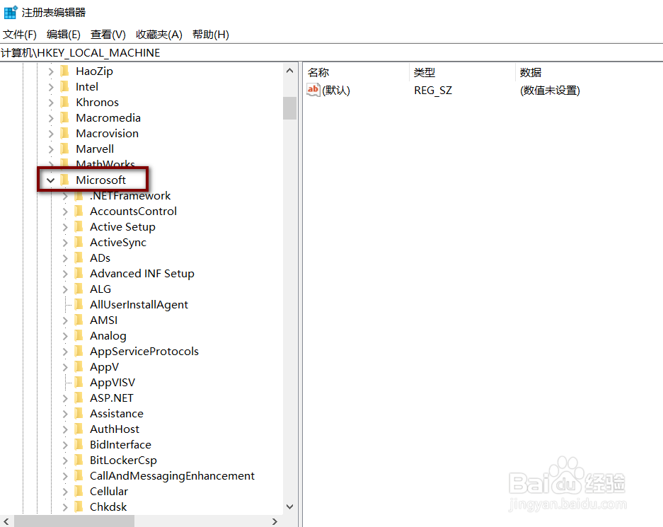663x527 pixels.
Task: Click the Microsoft folder icon
Action: point(64,180)
